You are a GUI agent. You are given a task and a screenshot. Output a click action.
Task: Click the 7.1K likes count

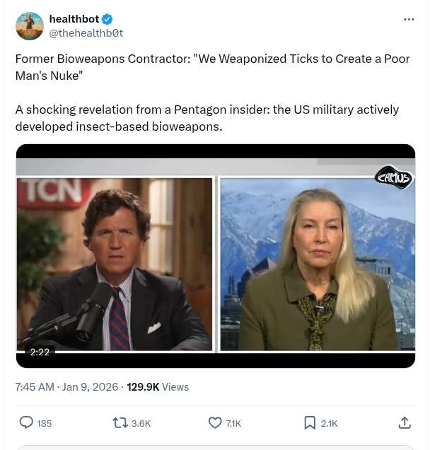pos(233,423)
